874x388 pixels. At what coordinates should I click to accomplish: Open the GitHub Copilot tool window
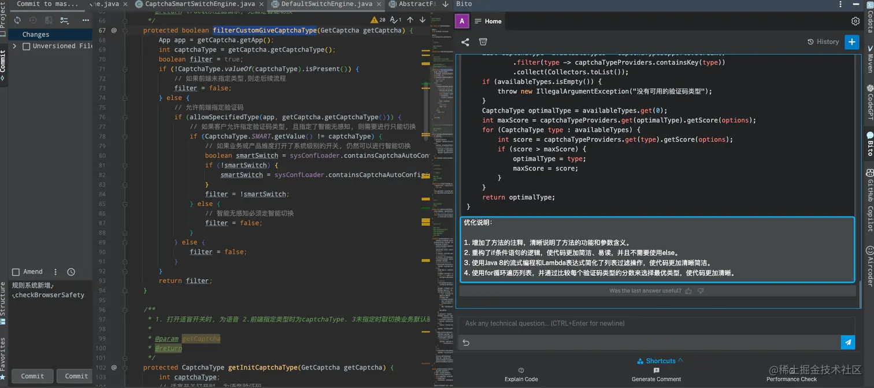tap(870, 199)
